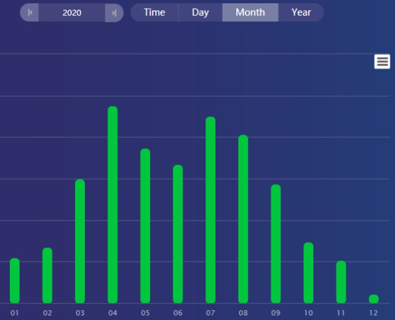Go to previous year arrow
Image resolution: width=395 pixels, height=320 pixels.
point(30,13)
